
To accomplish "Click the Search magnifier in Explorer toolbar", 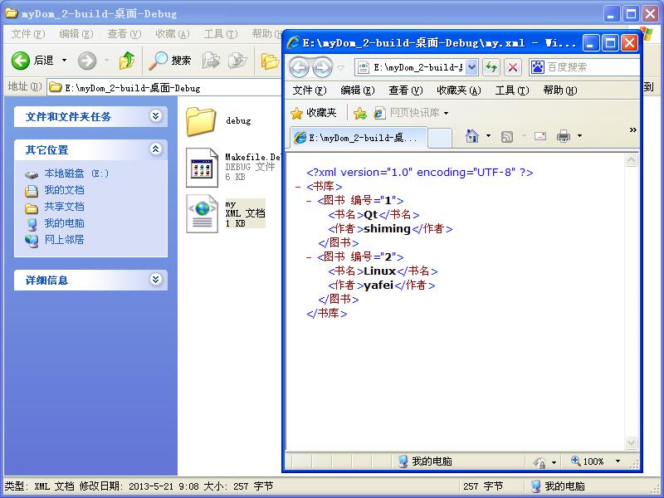I will (x=158, y=60).
